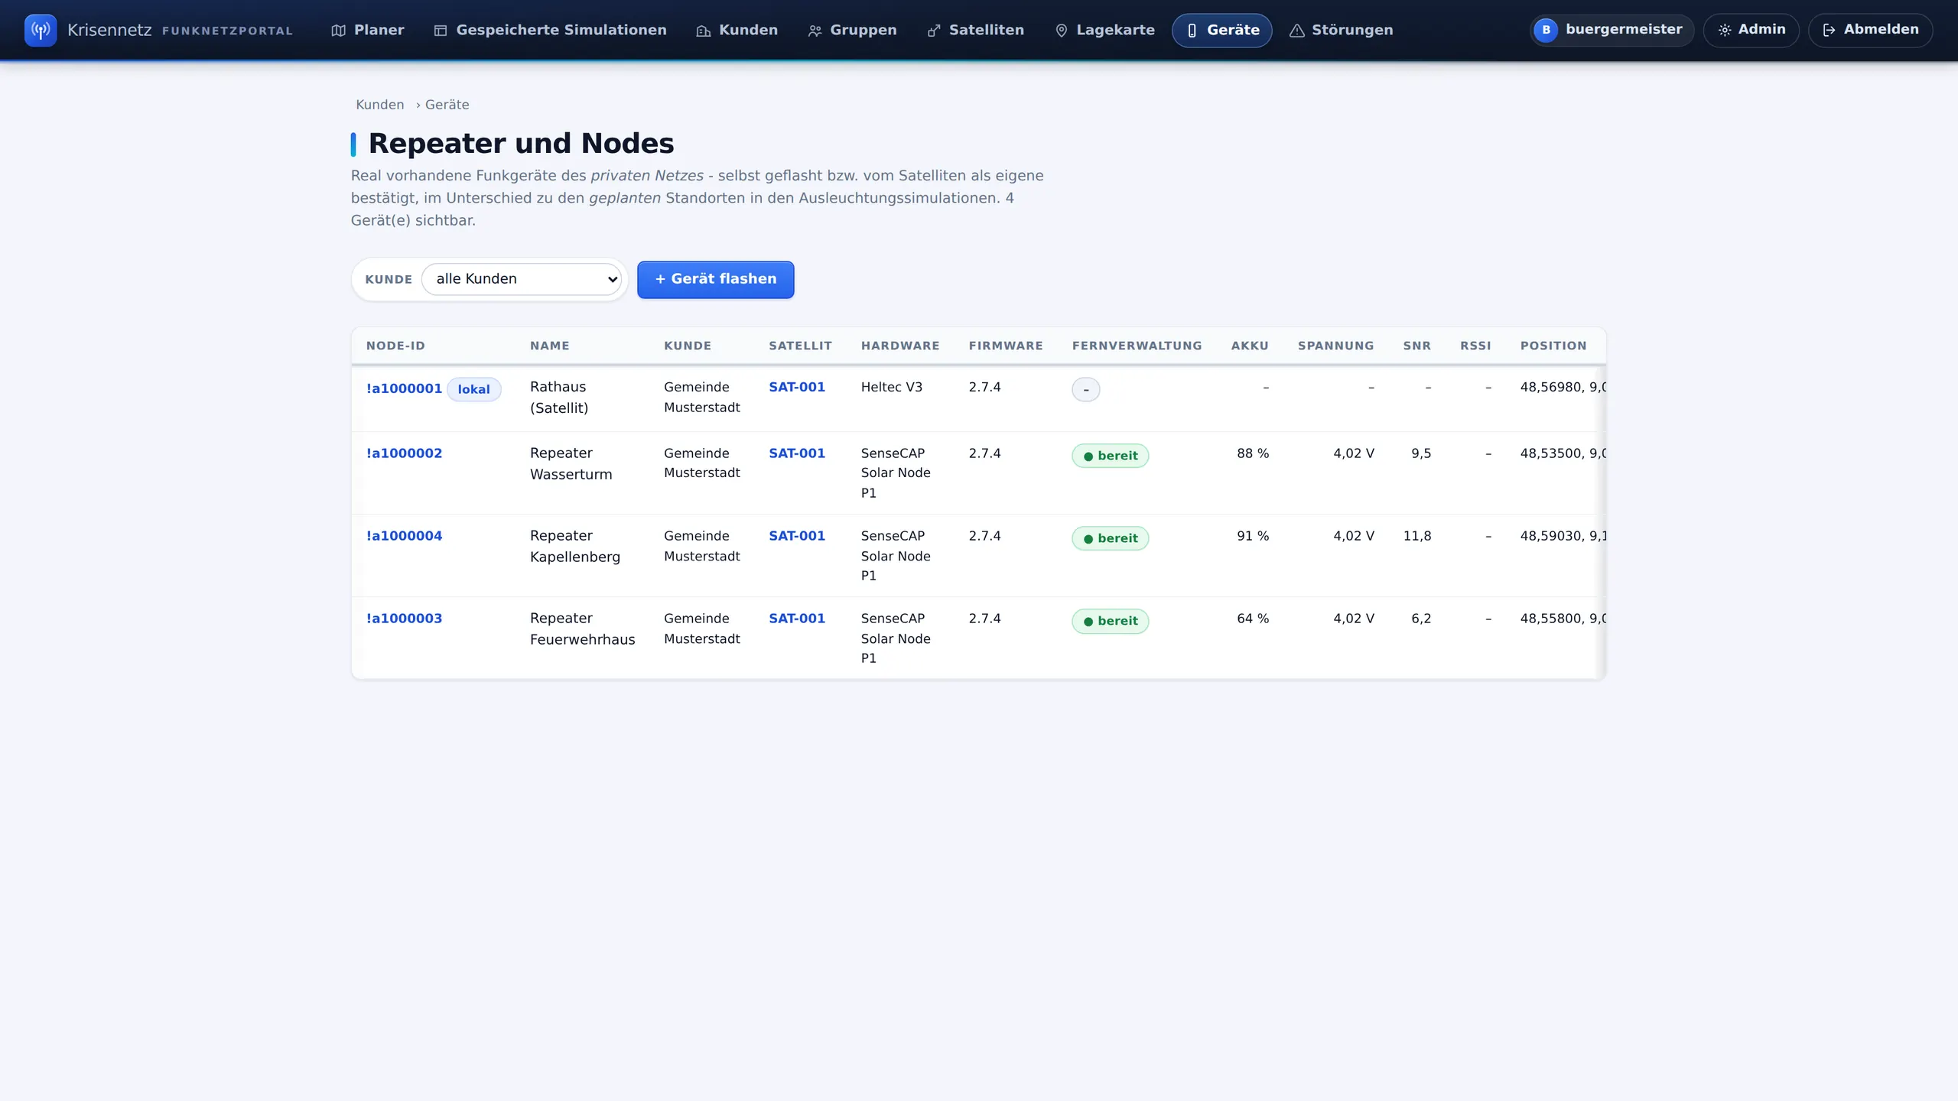Click Kunden breadcrumb link

(x=379, y=105)
